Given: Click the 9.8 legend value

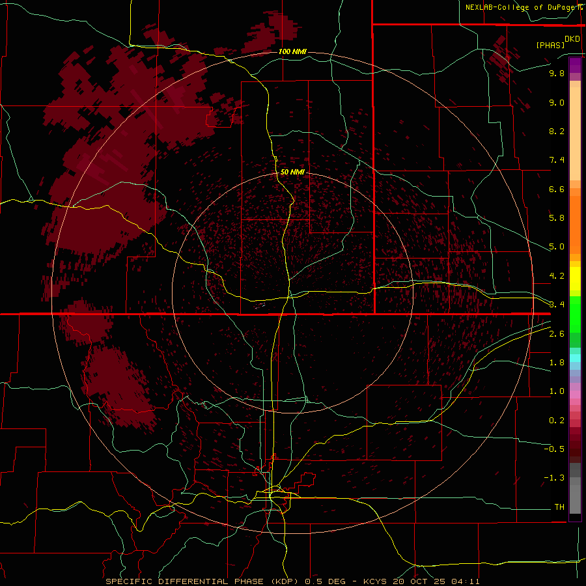Looking at the screenshot, I should pyautogui.click(x=557, y=73).
